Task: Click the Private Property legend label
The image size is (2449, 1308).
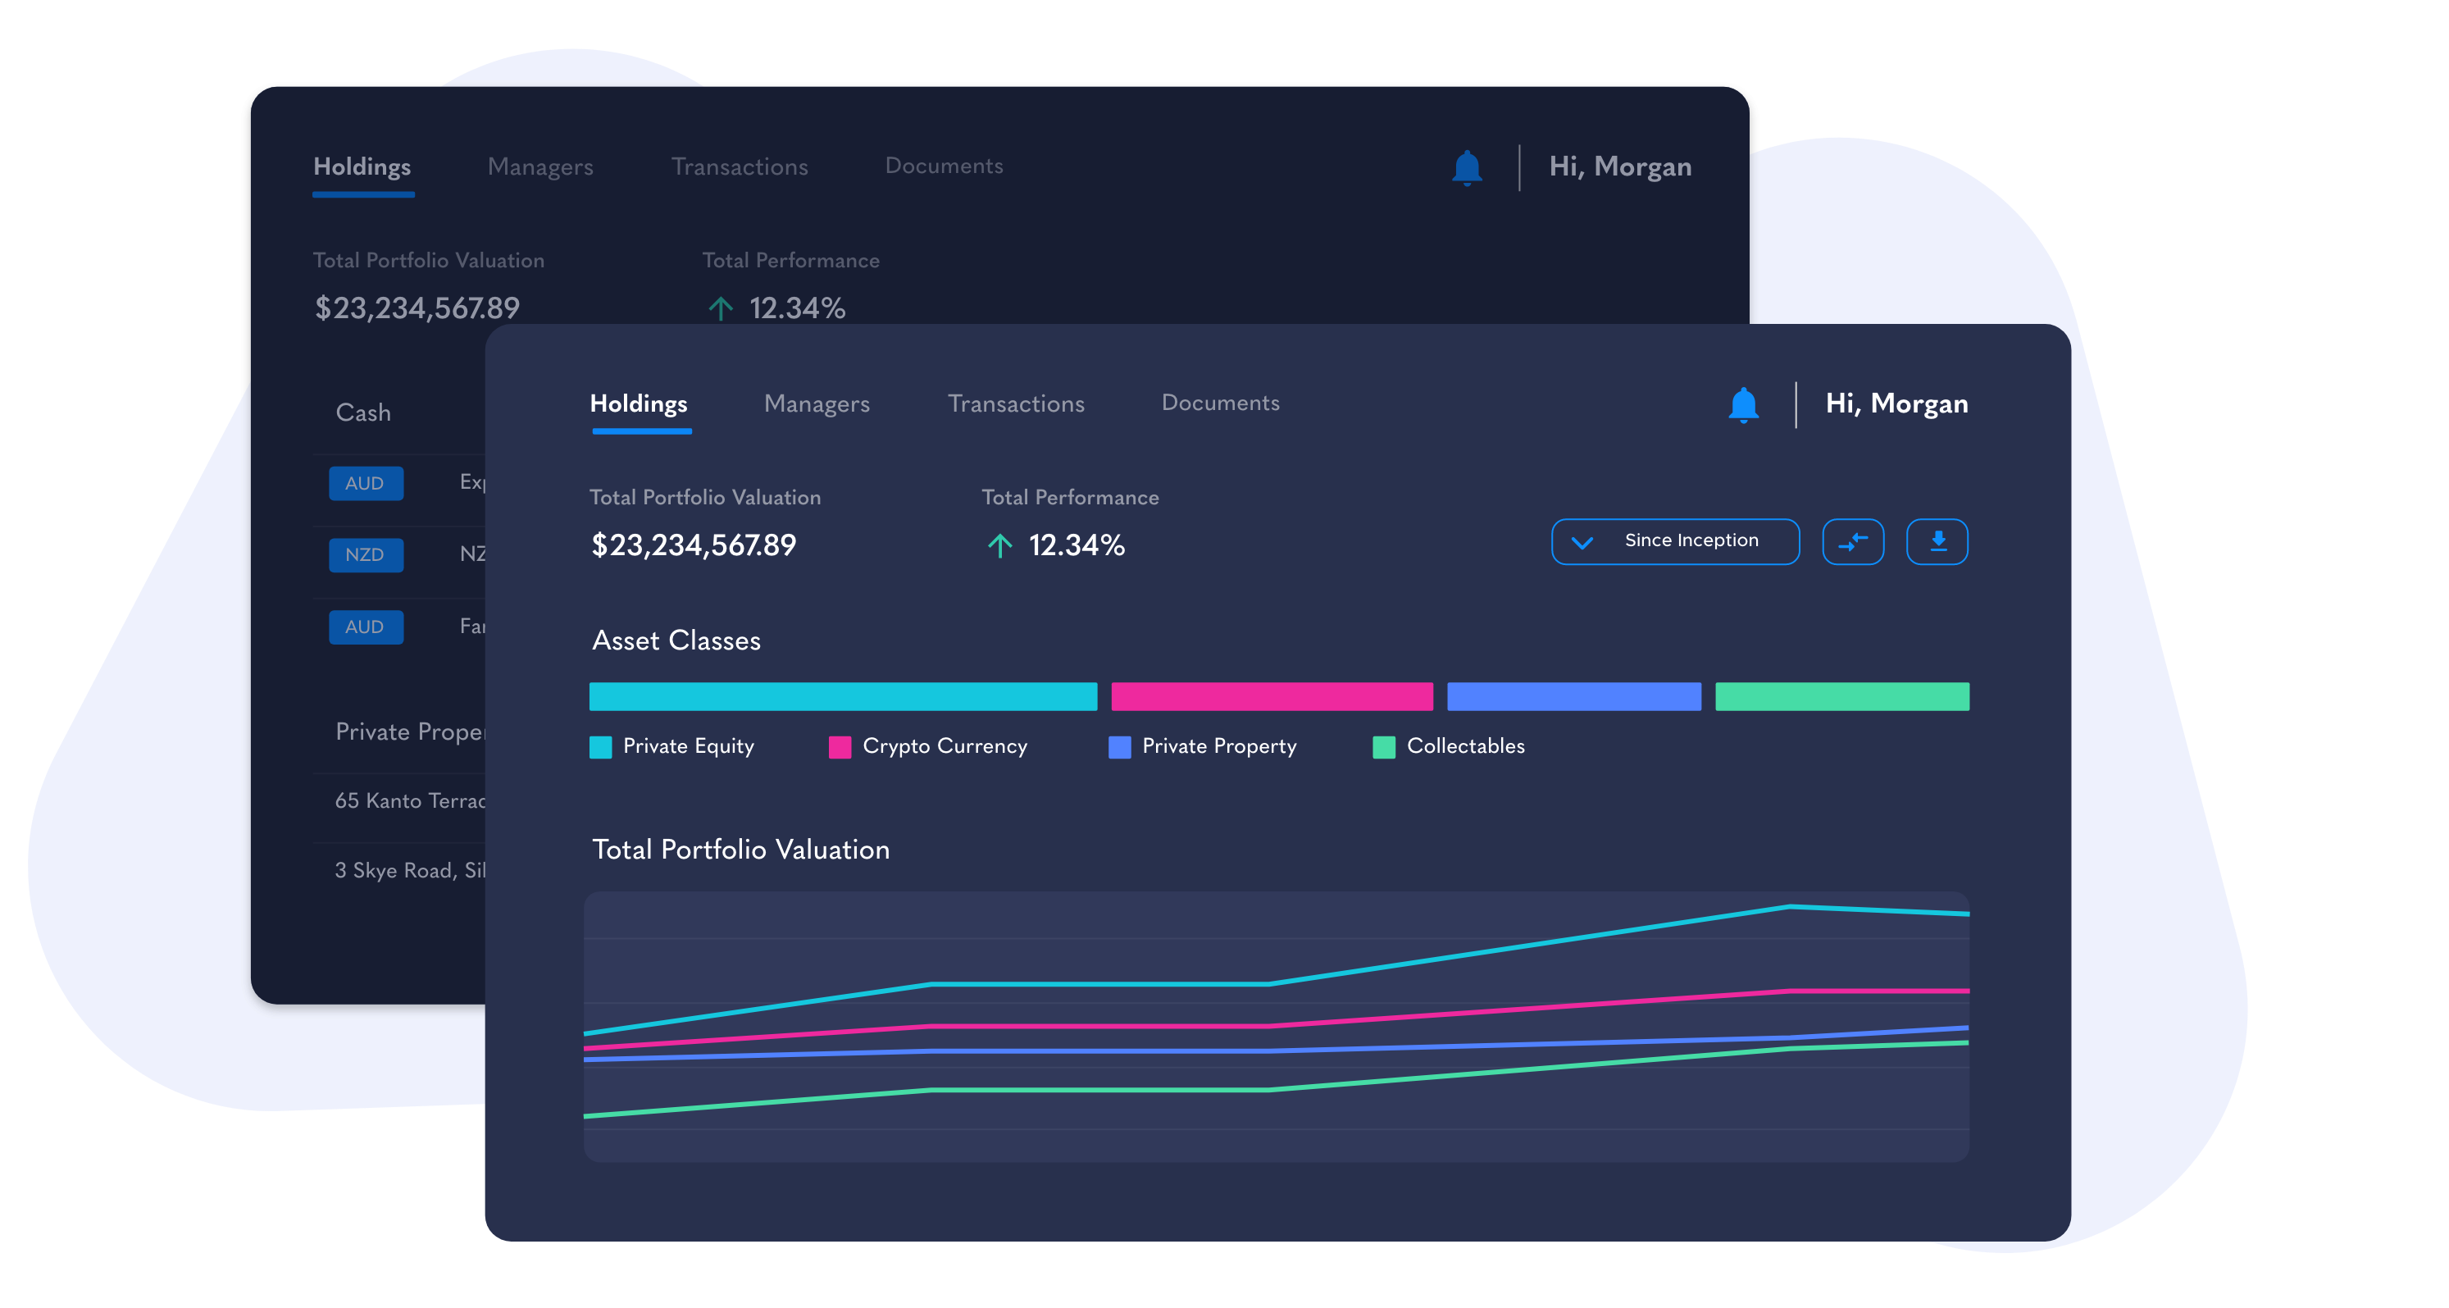Action: pos(1219,747)
